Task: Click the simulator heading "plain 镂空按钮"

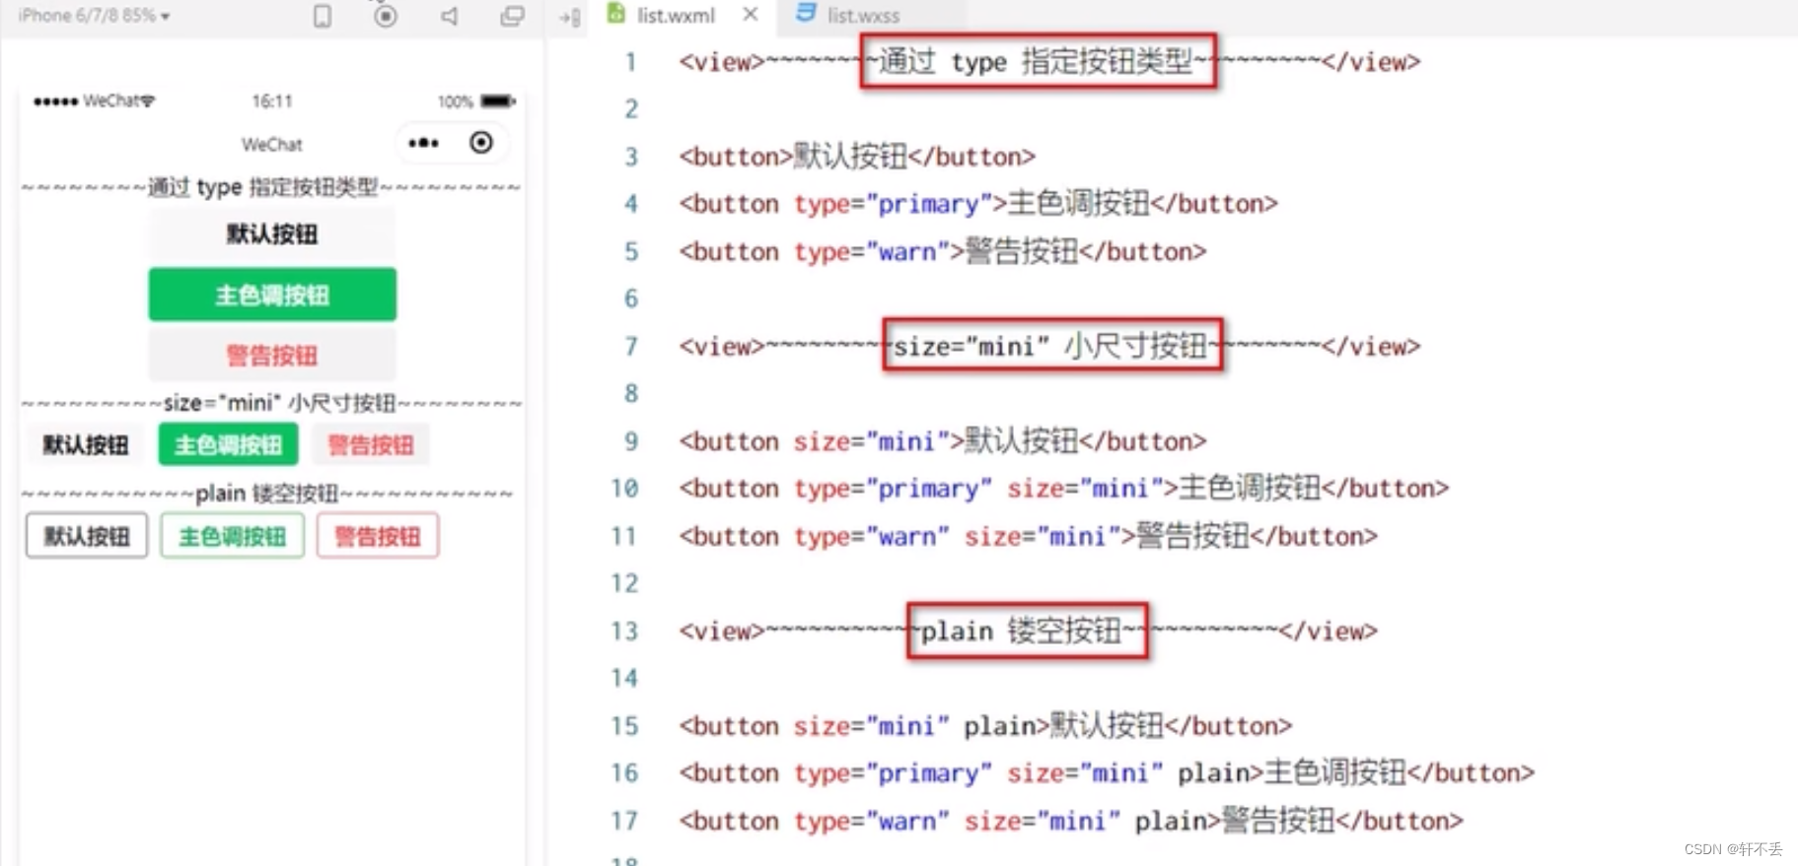Action: pyautogui.click(x=268, y=493)
